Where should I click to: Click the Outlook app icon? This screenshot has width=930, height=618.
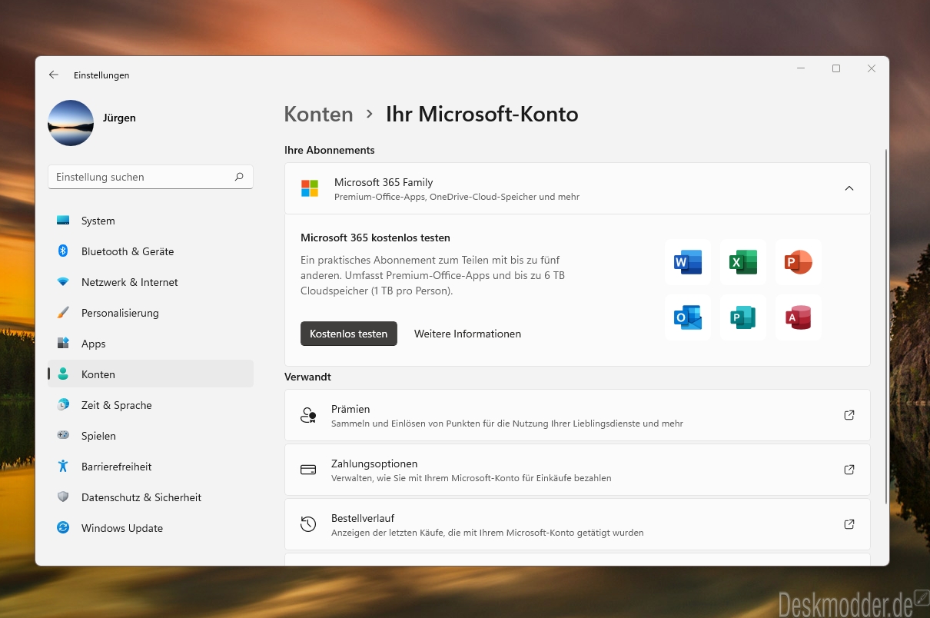688,317
